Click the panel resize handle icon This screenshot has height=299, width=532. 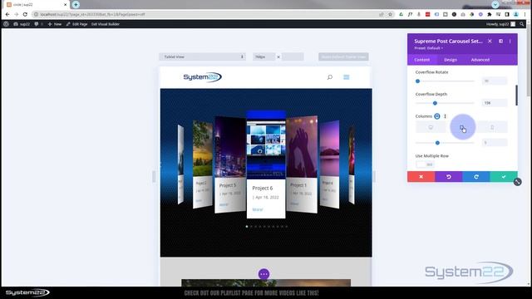click(517, 182)
